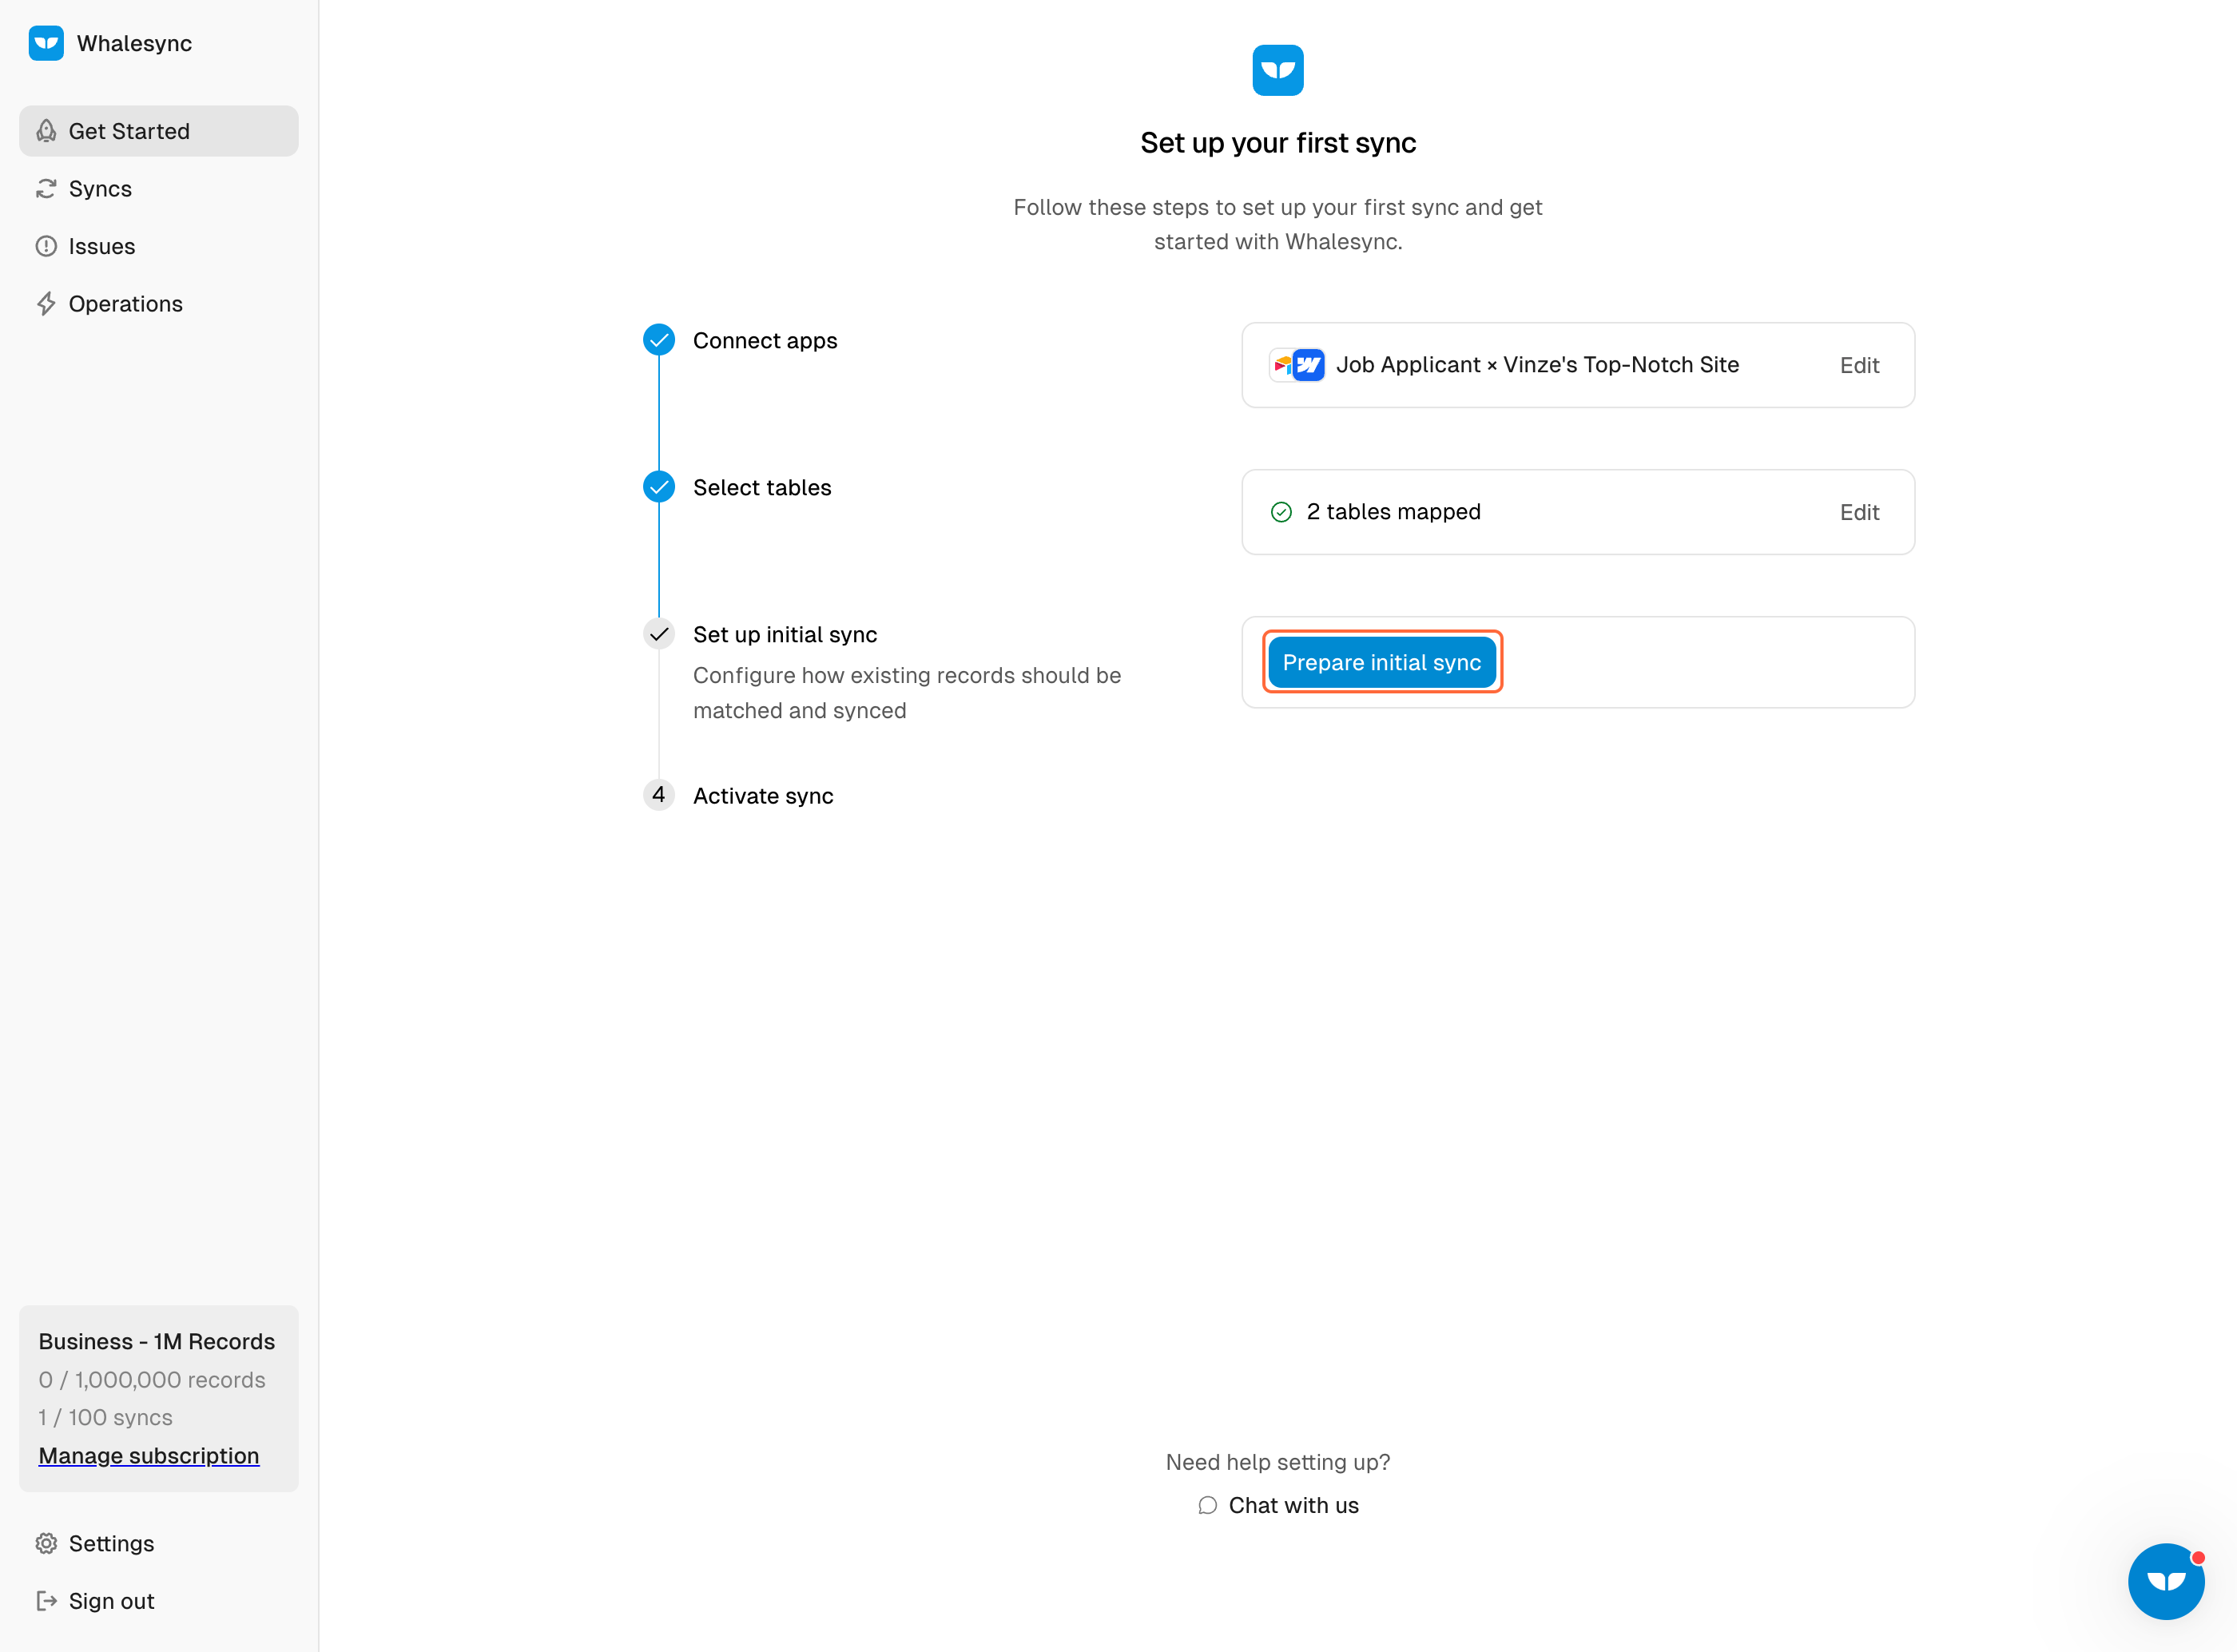The image size is (2237, 1652).
Task: Edit the 2 tables mapped setting
Action: point(1858,512)
